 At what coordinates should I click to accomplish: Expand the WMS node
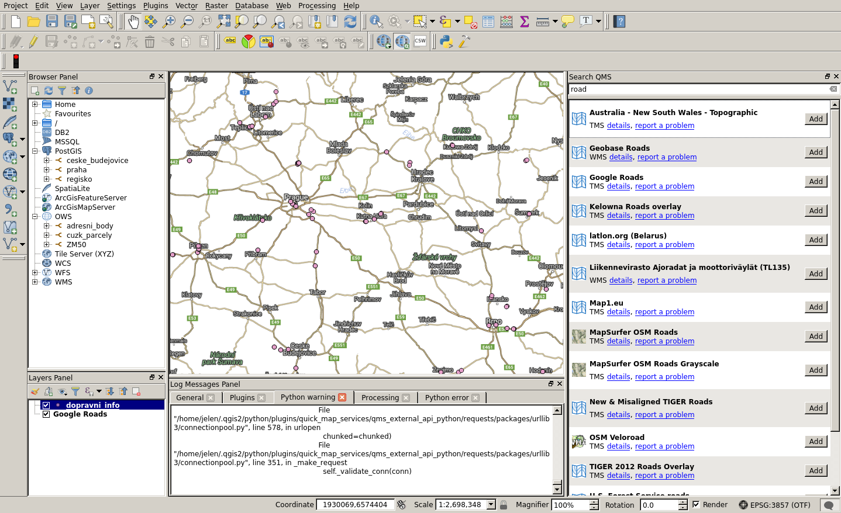[35, 282]
